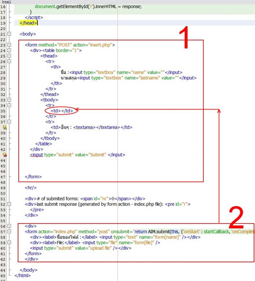
Task: Collapse the tr fold marker at line 37
Action: [x=9, y=122]
